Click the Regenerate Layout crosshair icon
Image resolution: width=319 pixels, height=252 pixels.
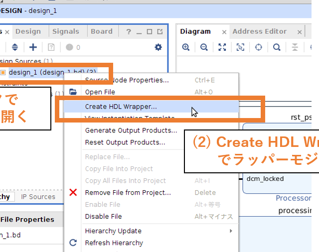pyautogui.click(x=258, y=47)
